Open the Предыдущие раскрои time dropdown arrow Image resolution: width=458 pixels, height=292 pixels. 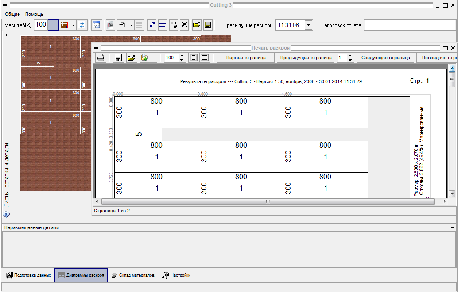coord(308,25)
